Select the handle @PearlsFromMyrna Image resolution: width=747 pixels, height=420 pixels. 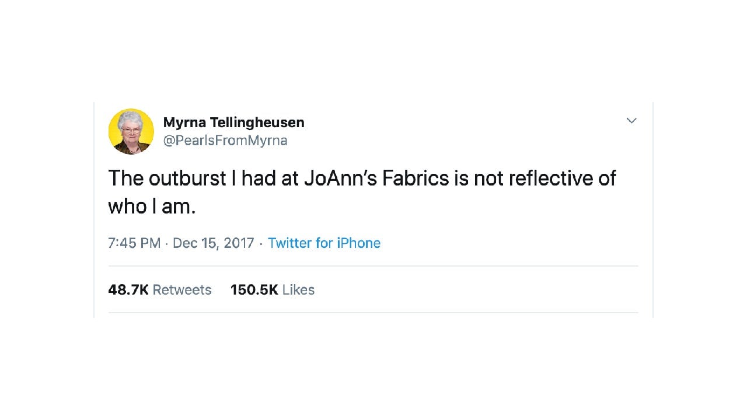point(226,140)
